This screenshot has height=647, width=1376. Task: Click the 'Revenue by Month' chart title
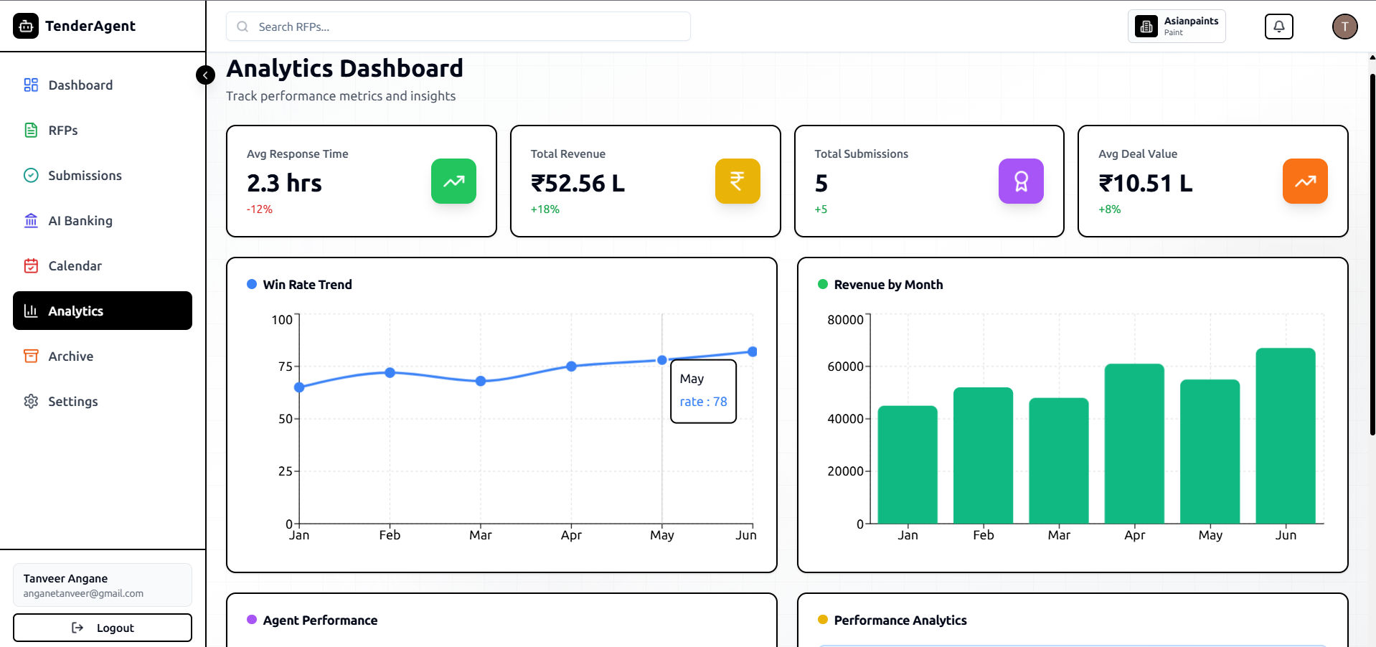pos(888,285)
